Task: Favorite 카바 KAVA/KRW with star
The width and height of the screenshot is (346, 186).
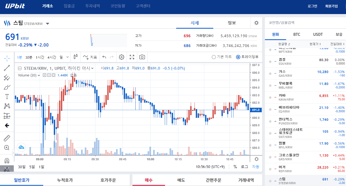Action: (270, 97)
